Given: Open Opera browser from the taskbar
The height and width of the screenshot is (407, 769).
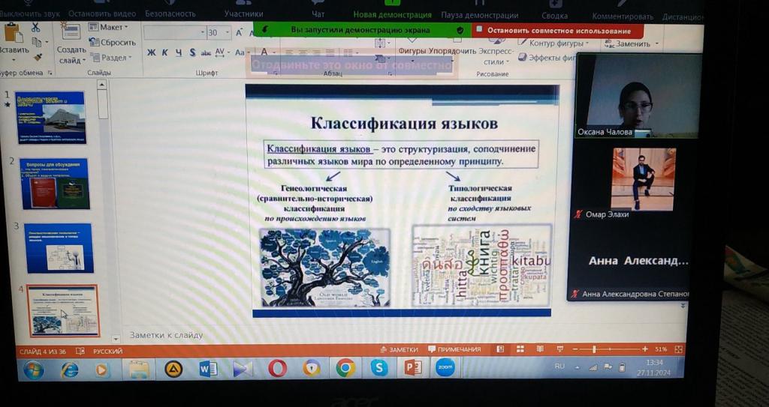Looking at the screenshot, I should [x=277, y=368].
